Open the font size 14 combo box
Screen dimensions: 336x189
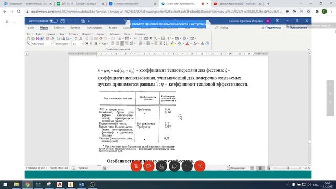click(78, 44)
